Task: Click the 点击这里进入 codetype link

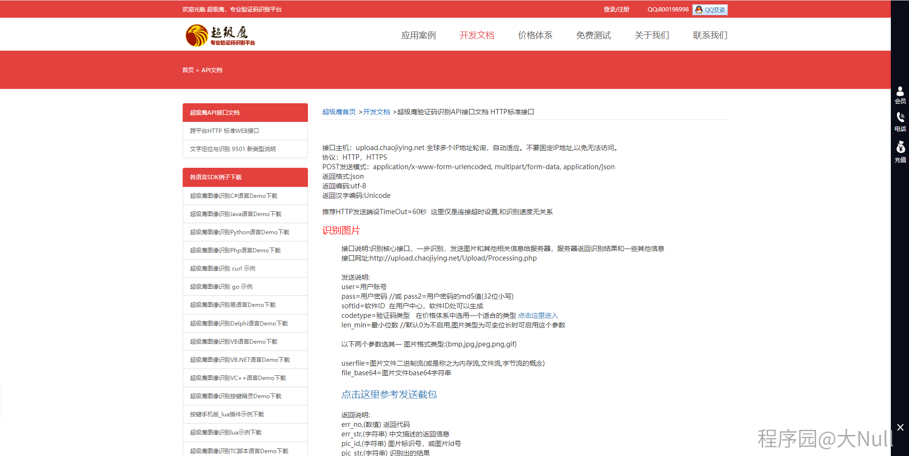Action: [538, 315]
